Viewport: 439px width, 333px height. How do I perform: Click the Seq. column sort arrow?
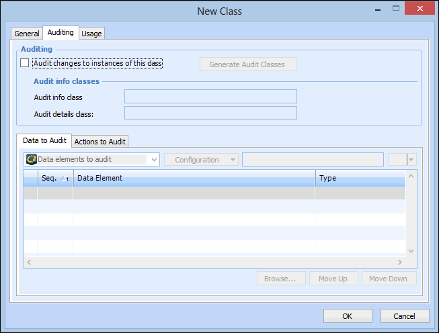point(65,179)
